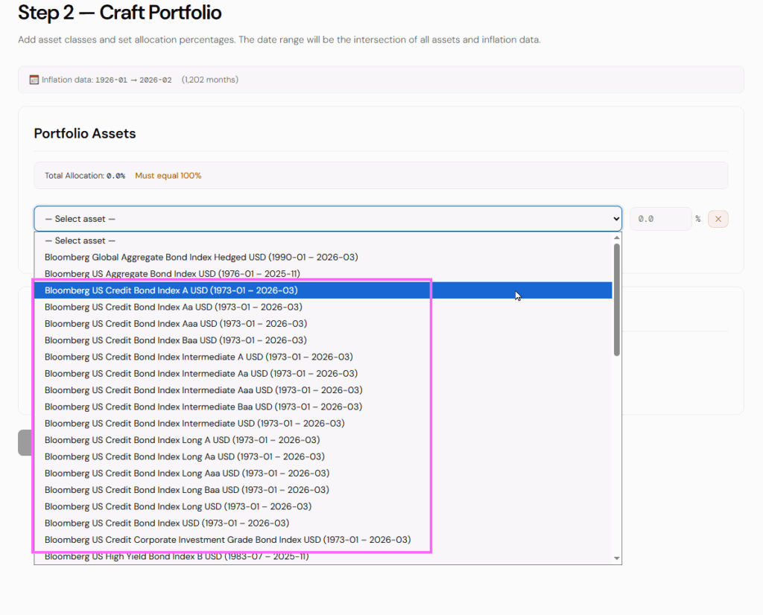
Task: Choose US Credit Bond Index Long Aaa USD
Action: pyautogui.click(x=187, y=474)
